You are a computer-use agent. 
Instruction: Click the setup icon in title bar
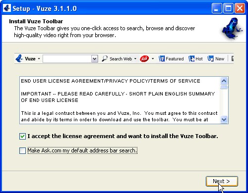[7, 8]
